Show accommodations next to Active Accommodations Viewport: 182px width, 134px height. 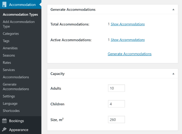[x=128, y=40]
